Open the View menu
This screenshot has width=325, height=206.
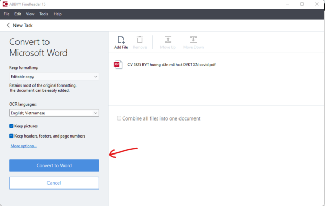pos(30,14)
